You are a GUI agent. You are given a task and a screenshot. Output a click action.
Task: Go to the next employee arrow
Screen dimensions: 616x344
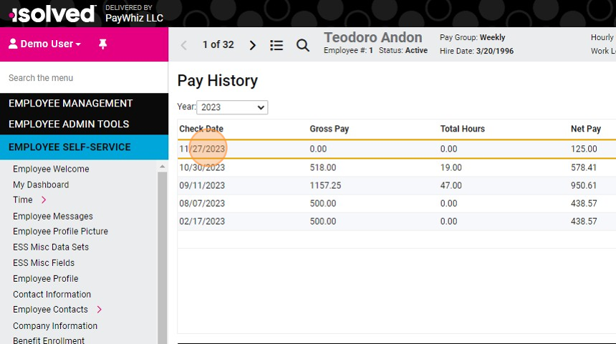[x=253, y=45]
